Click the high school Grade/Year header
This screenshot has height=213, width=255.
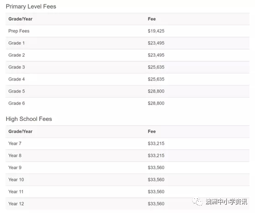[20, 131]
